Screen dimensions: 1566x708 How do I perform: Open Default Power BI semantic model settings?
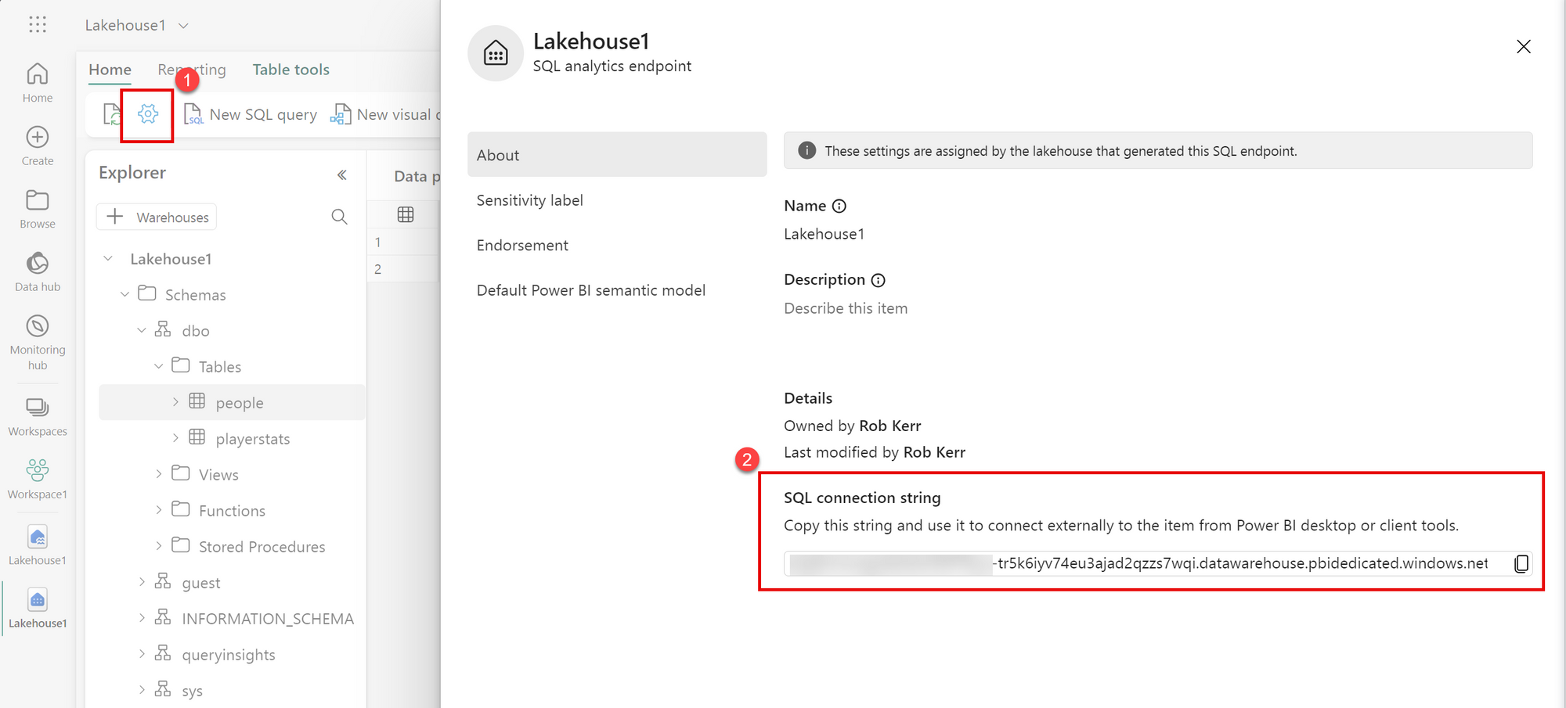tap(591, 290)
